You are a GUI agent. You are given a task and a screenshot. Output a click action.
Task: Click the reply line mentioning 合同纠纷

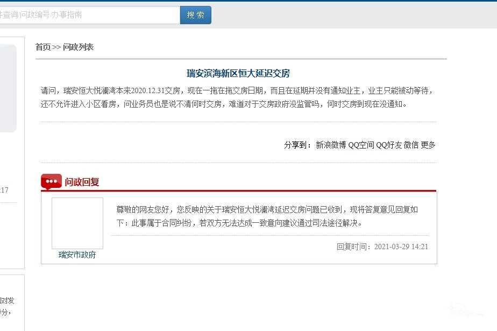pos(239,223)
